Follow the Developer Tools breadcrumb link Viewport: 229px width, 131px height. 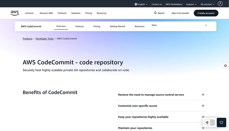(x=45, y=38)
